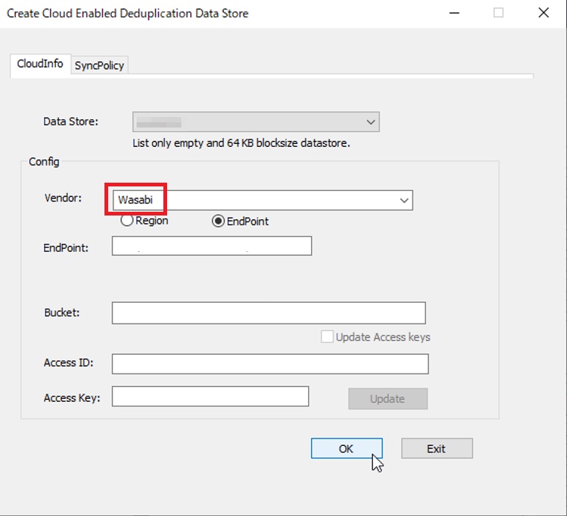This screenshot has height=516, width=567.
Task: Click the Access Key input box
Action: tap(210, 397)
